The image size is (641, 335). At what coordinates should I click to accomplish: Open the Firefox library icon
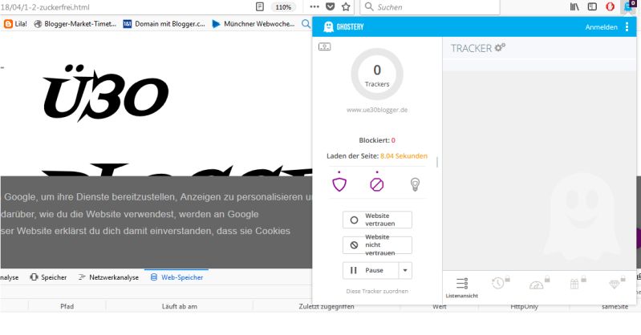coord(574,6)
